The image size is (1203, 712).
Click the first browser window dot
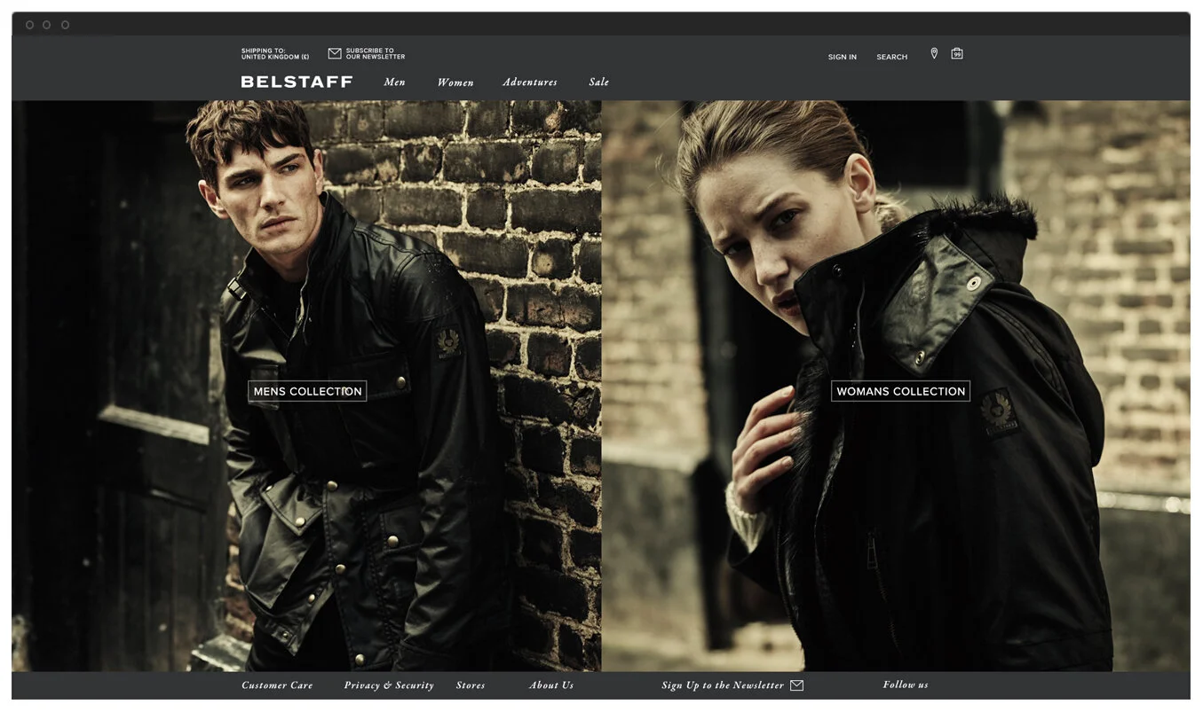(29, 25)
